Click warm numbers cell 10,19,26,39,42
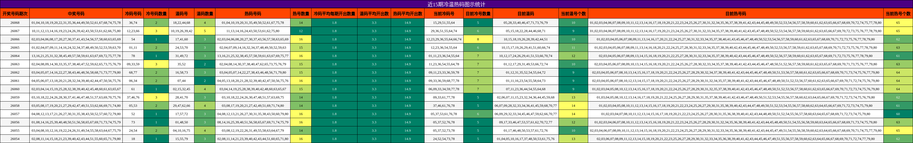913x143 pixels. (181, 31)
